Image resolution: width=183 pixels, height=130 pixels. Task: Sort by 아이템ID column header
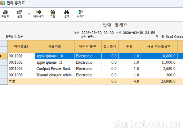pos(21,46)
